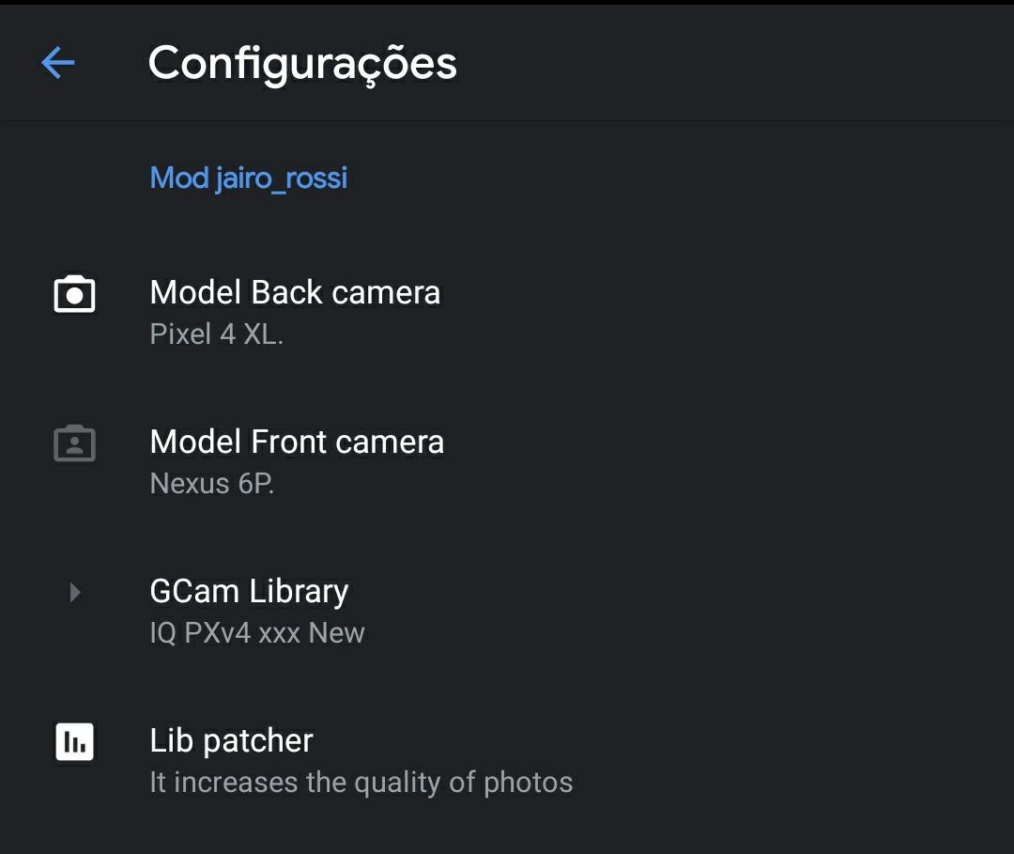This screenshot has height=854, width=1014.
Task: Tap the word 'patcher' in Lib patcher
Action: coord(258,741)
